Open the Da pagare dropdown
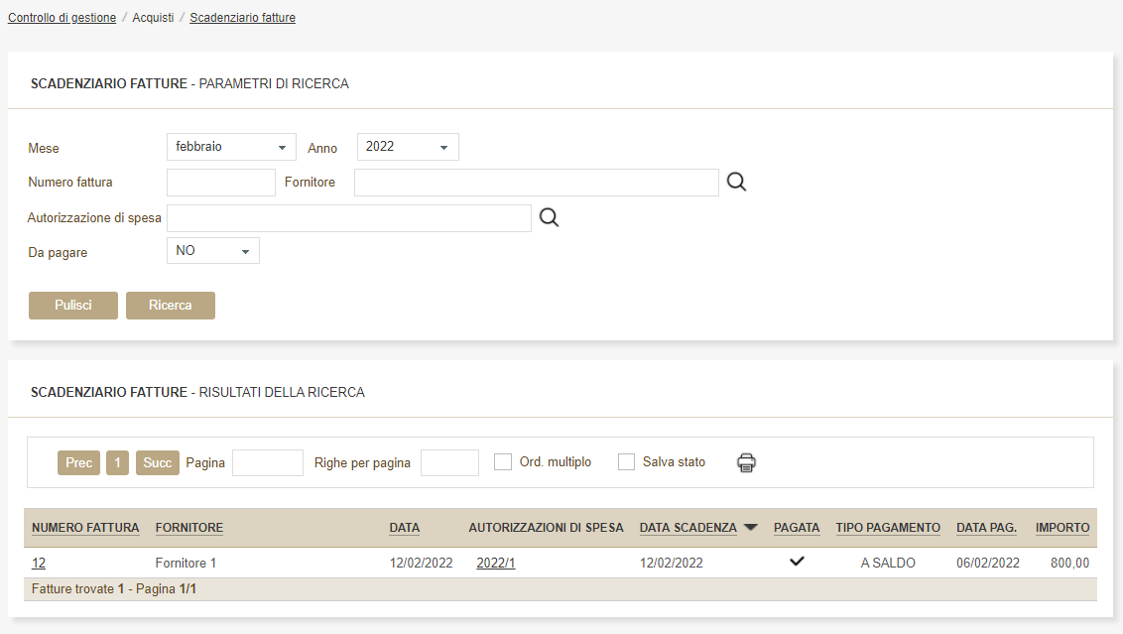The width and height of the screenshot is (1123, 634). pos(212,251)
